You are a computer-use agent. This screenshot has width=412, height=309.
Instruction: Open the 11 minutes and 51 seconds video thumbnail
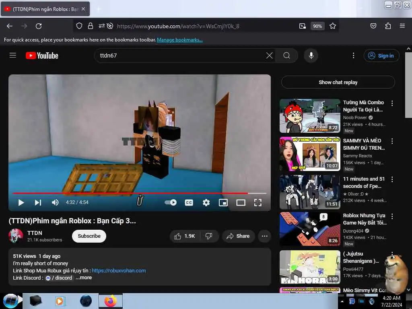coord(310,192)
